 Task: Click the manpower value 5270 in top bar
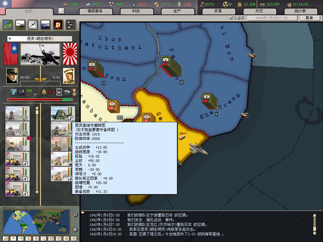click(x=210, y=4)
